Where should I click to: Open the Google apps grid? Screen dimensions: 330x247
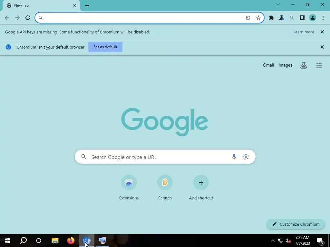click(319, 65)
